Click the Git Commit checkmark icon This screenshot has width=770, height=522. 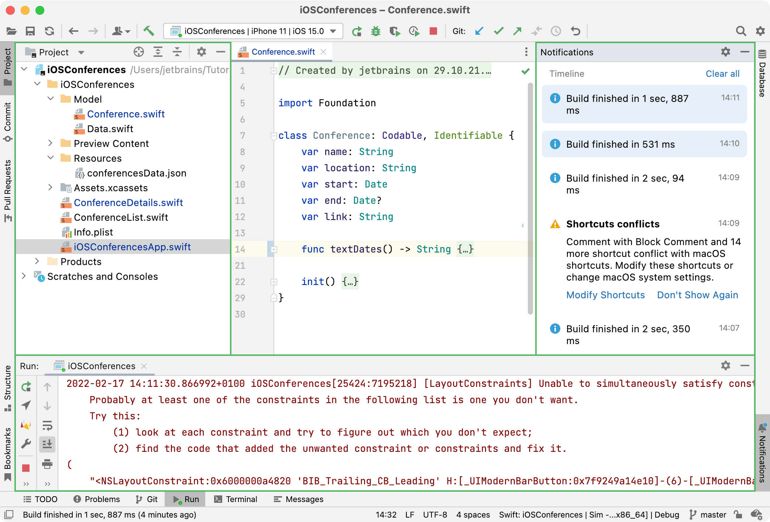[498, 31]
